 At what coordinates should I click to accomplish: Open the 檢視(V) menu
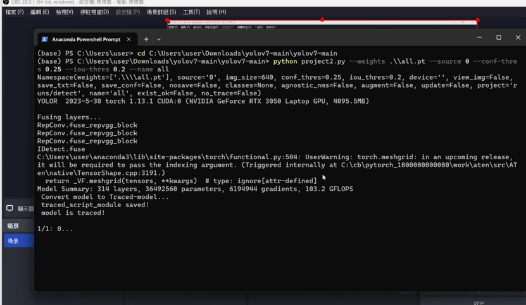click(65, 12)
